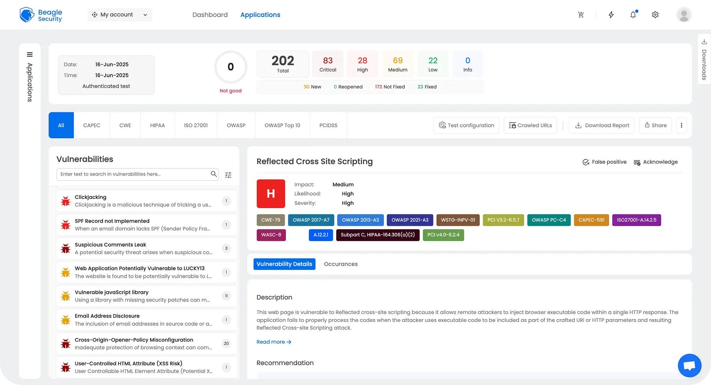Click the CWE-79 colored tag
The width and height of the screenshot is (711, 385).
pos(271,220)
